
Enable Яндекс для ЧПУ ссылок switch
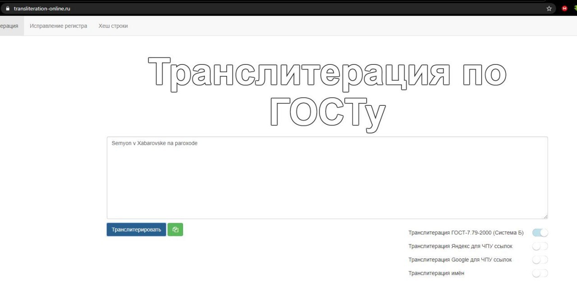540,246
